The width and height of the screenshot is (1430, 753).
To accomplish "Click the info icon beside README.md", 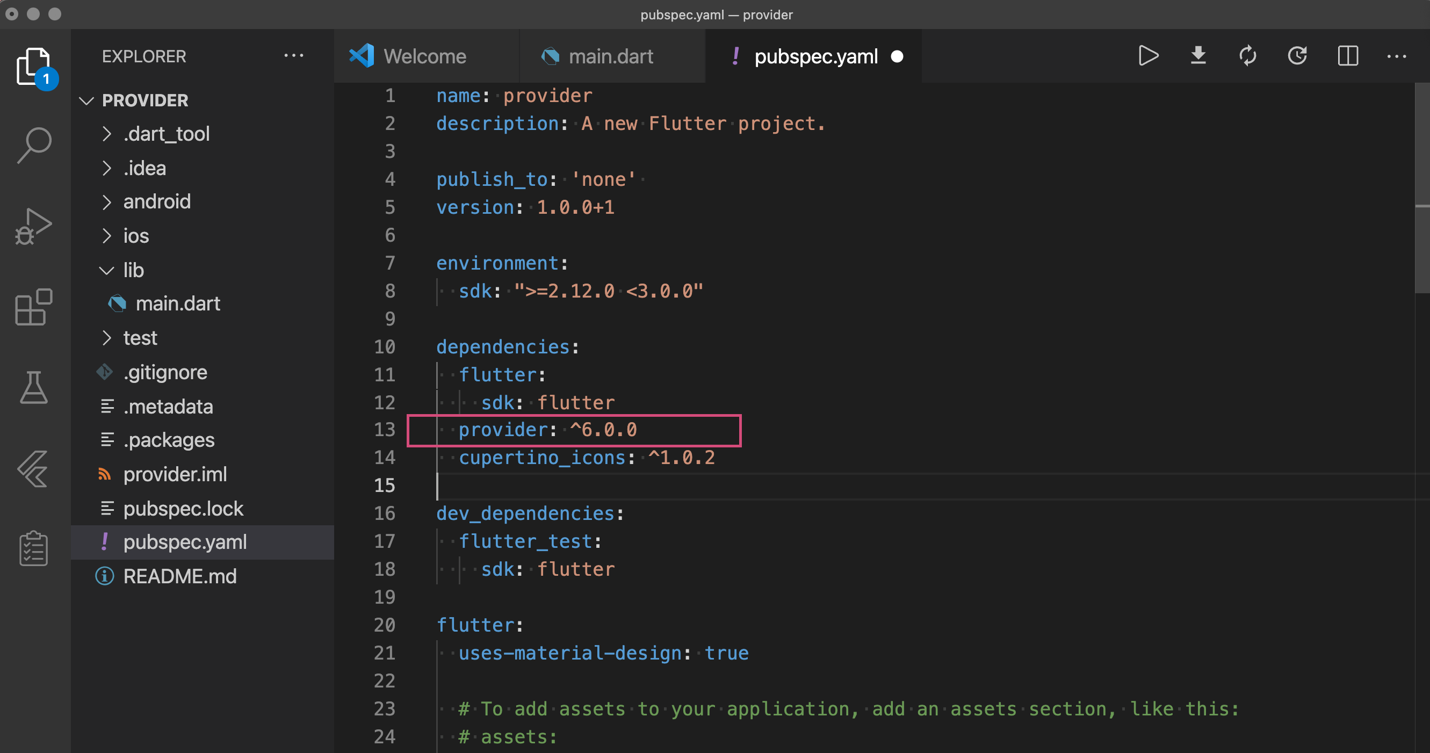I will pos(104,576).
